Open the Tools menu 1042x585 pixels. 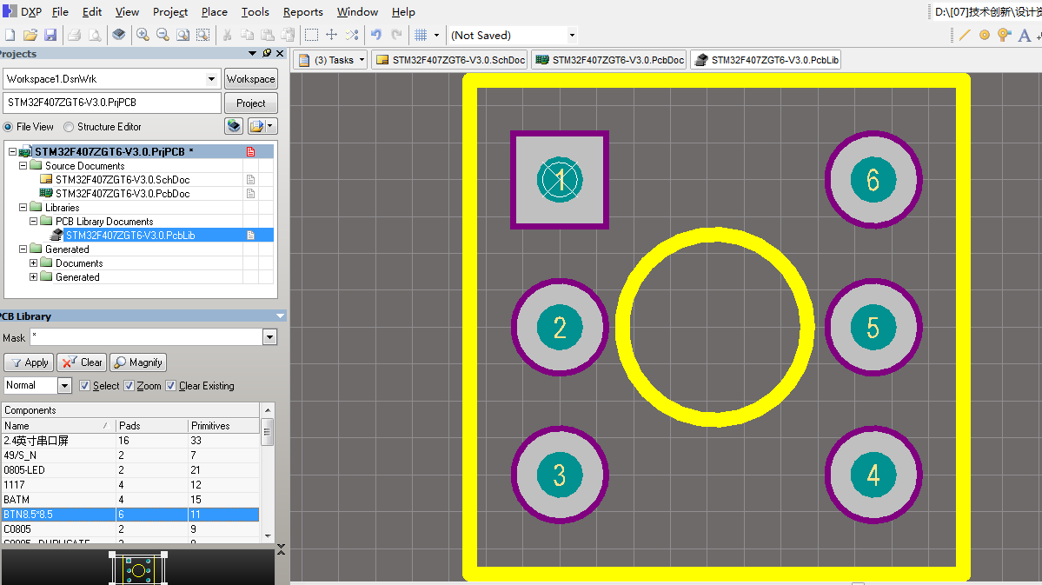click(x=256, y=12)
